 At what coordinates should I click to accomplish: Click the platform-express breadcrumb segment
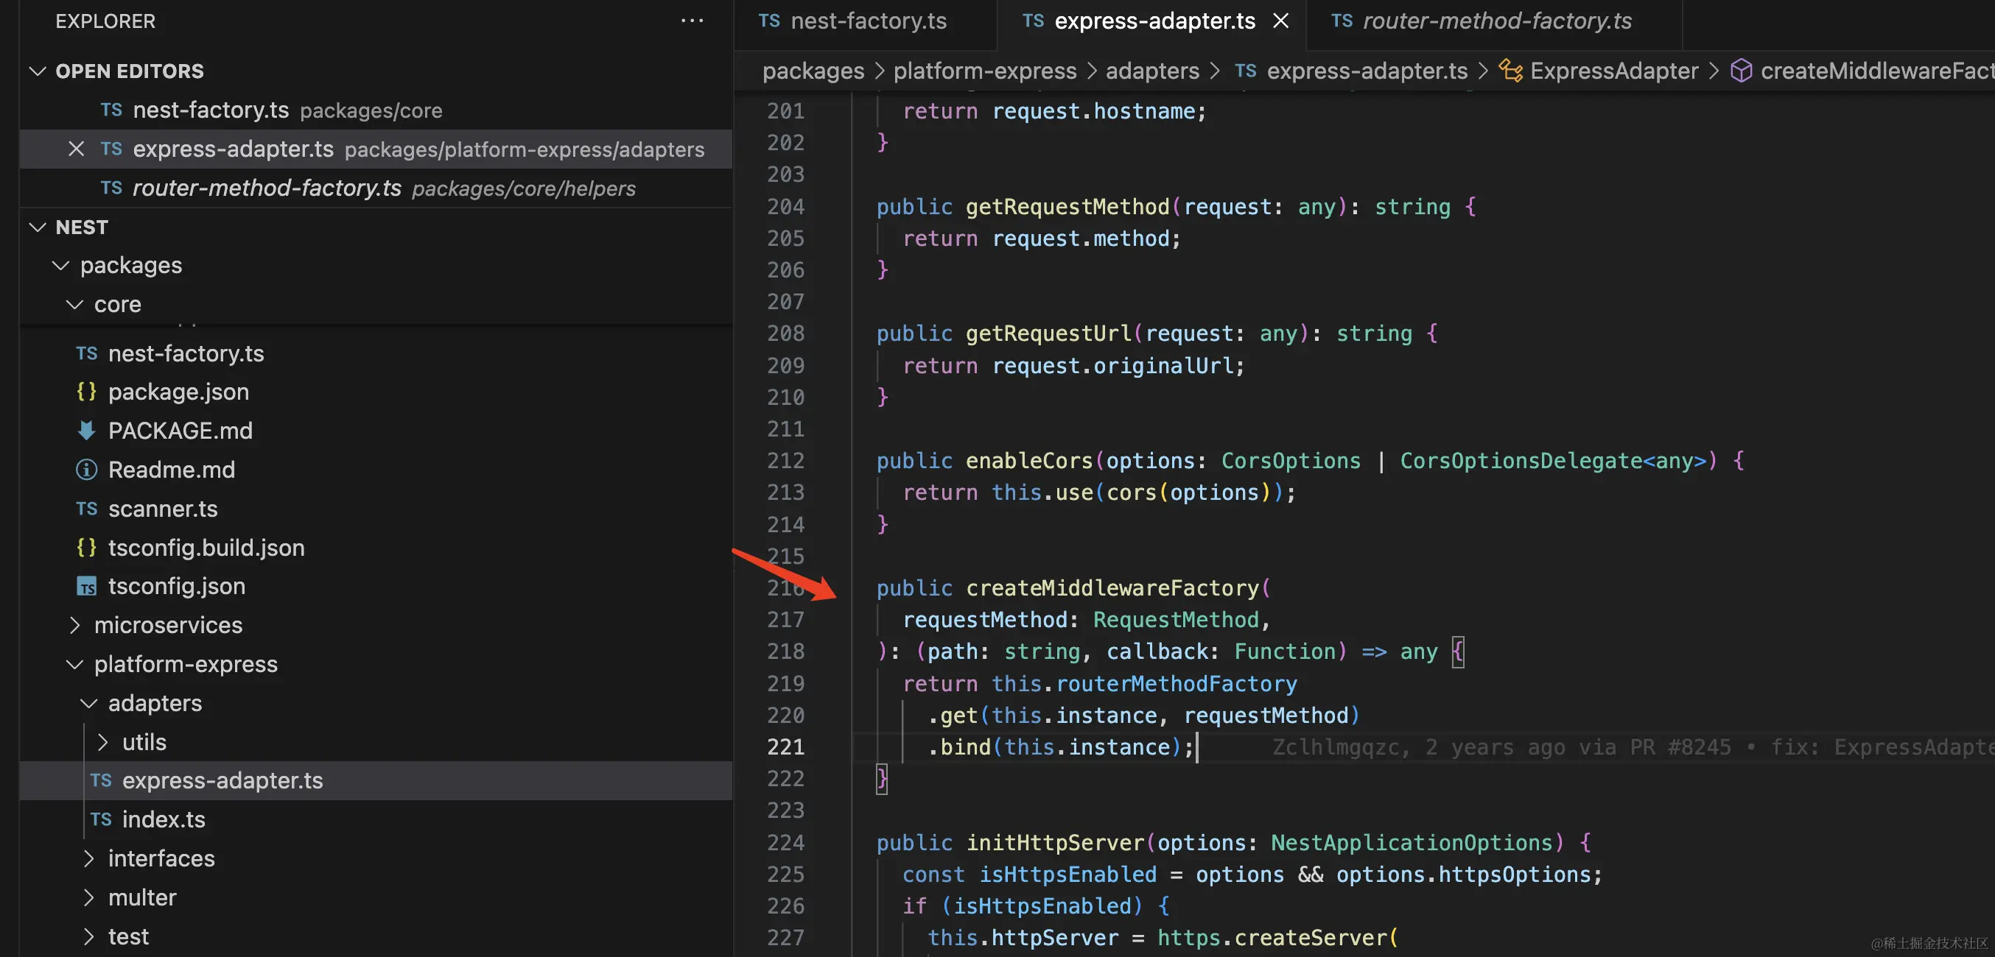(x=984, y=71)
